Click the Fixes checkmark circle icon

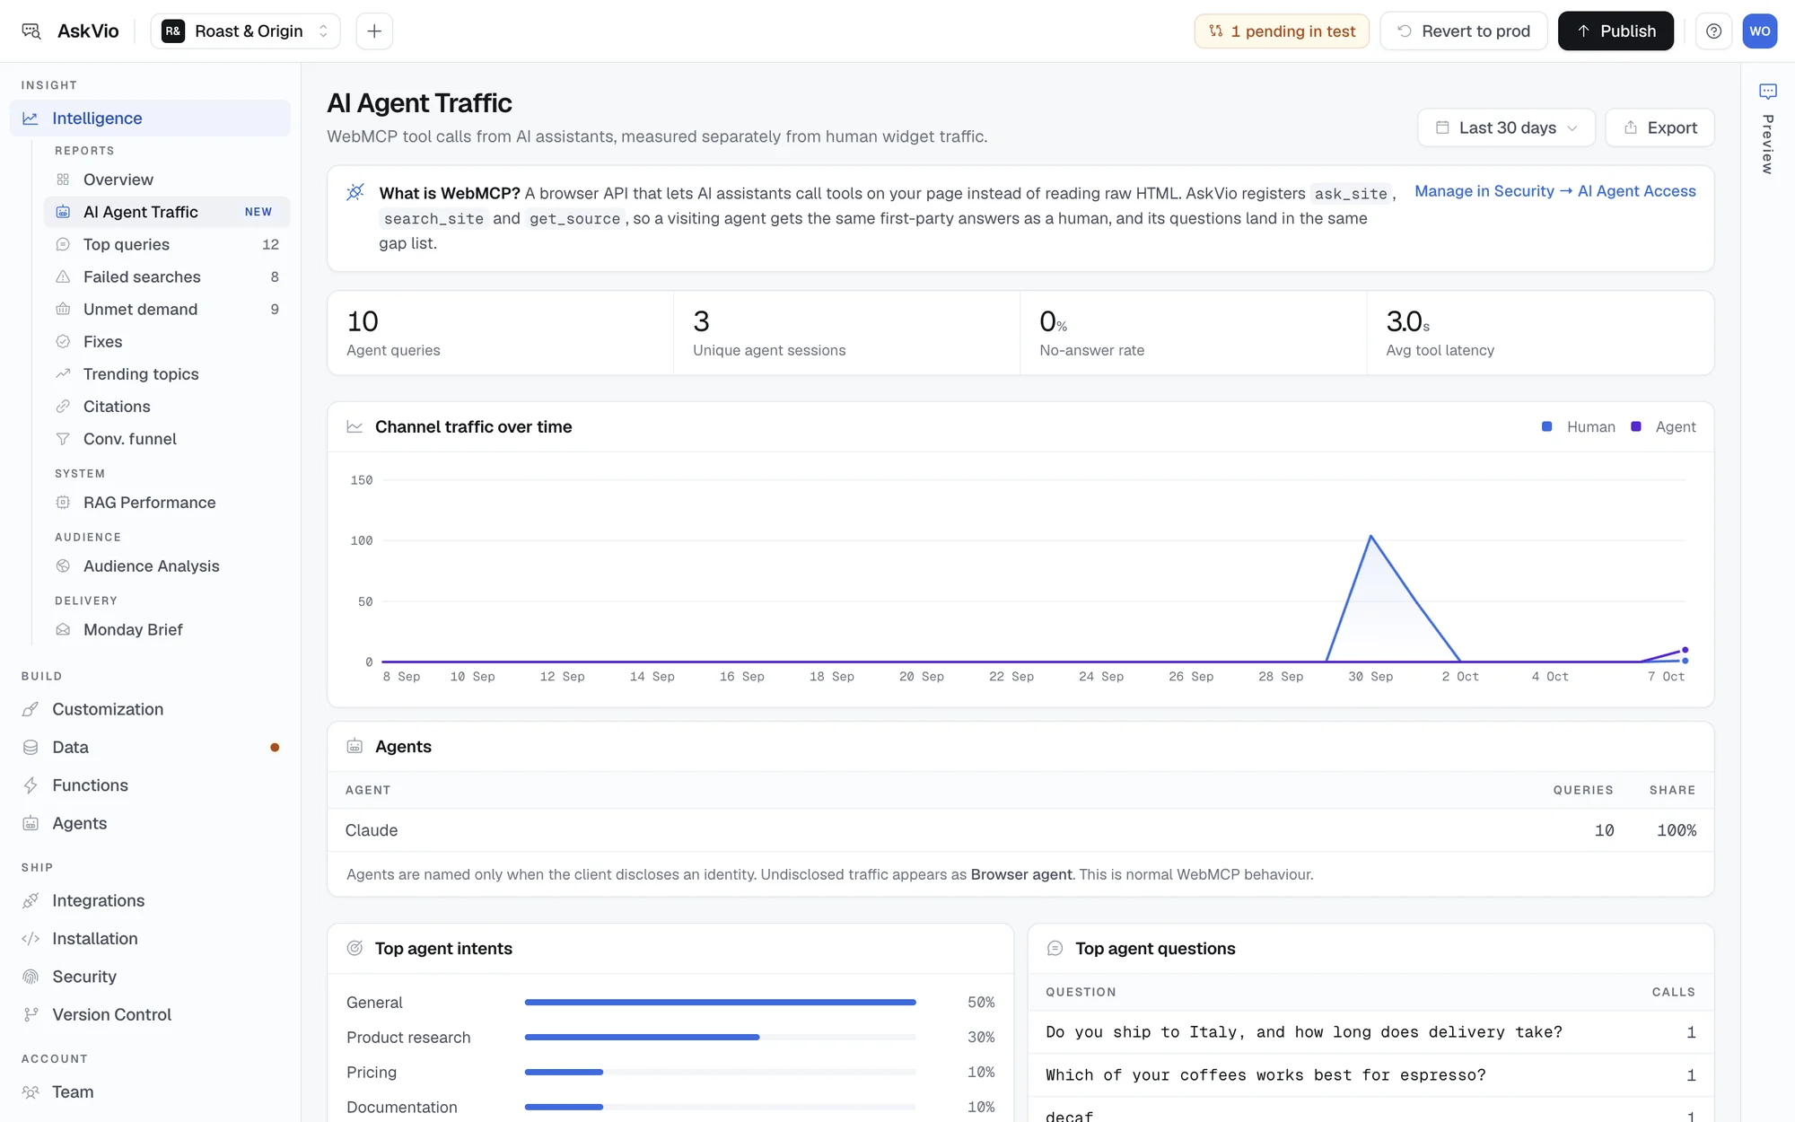(63, 341)
